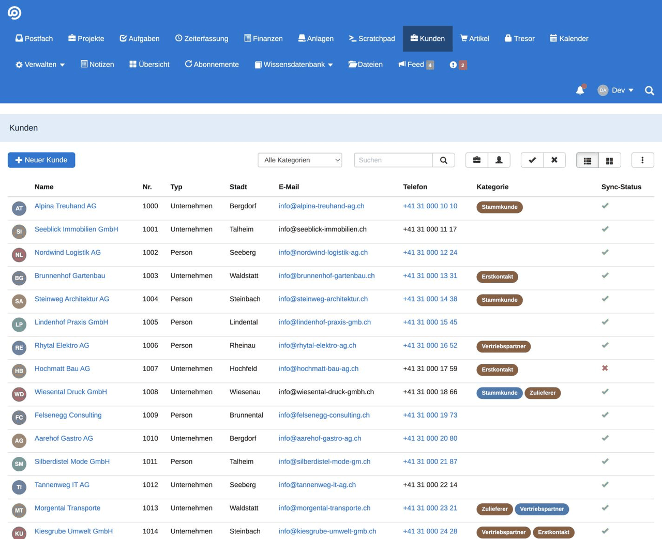This screenshot has width=662, height=539.
Task: Expand the Wissensdatenbank dropdown
Action: [x=294, y=65]
